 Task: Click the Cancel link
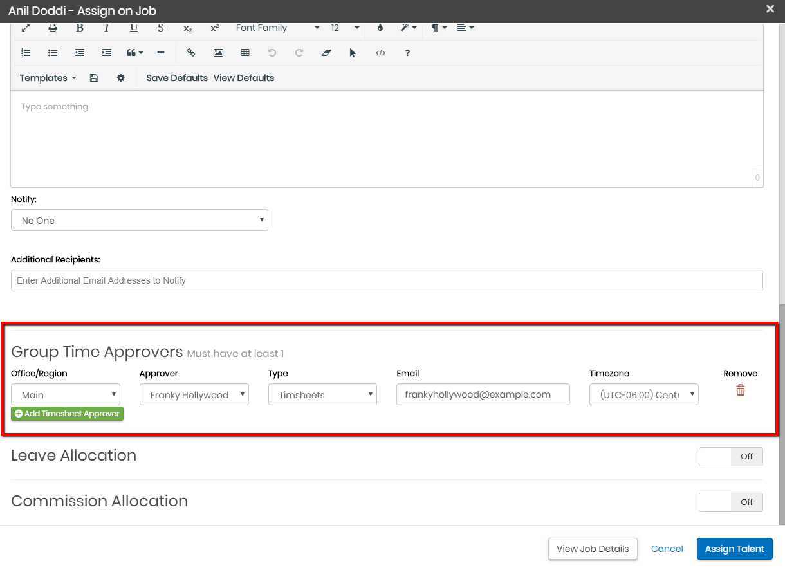click(667, 549)
